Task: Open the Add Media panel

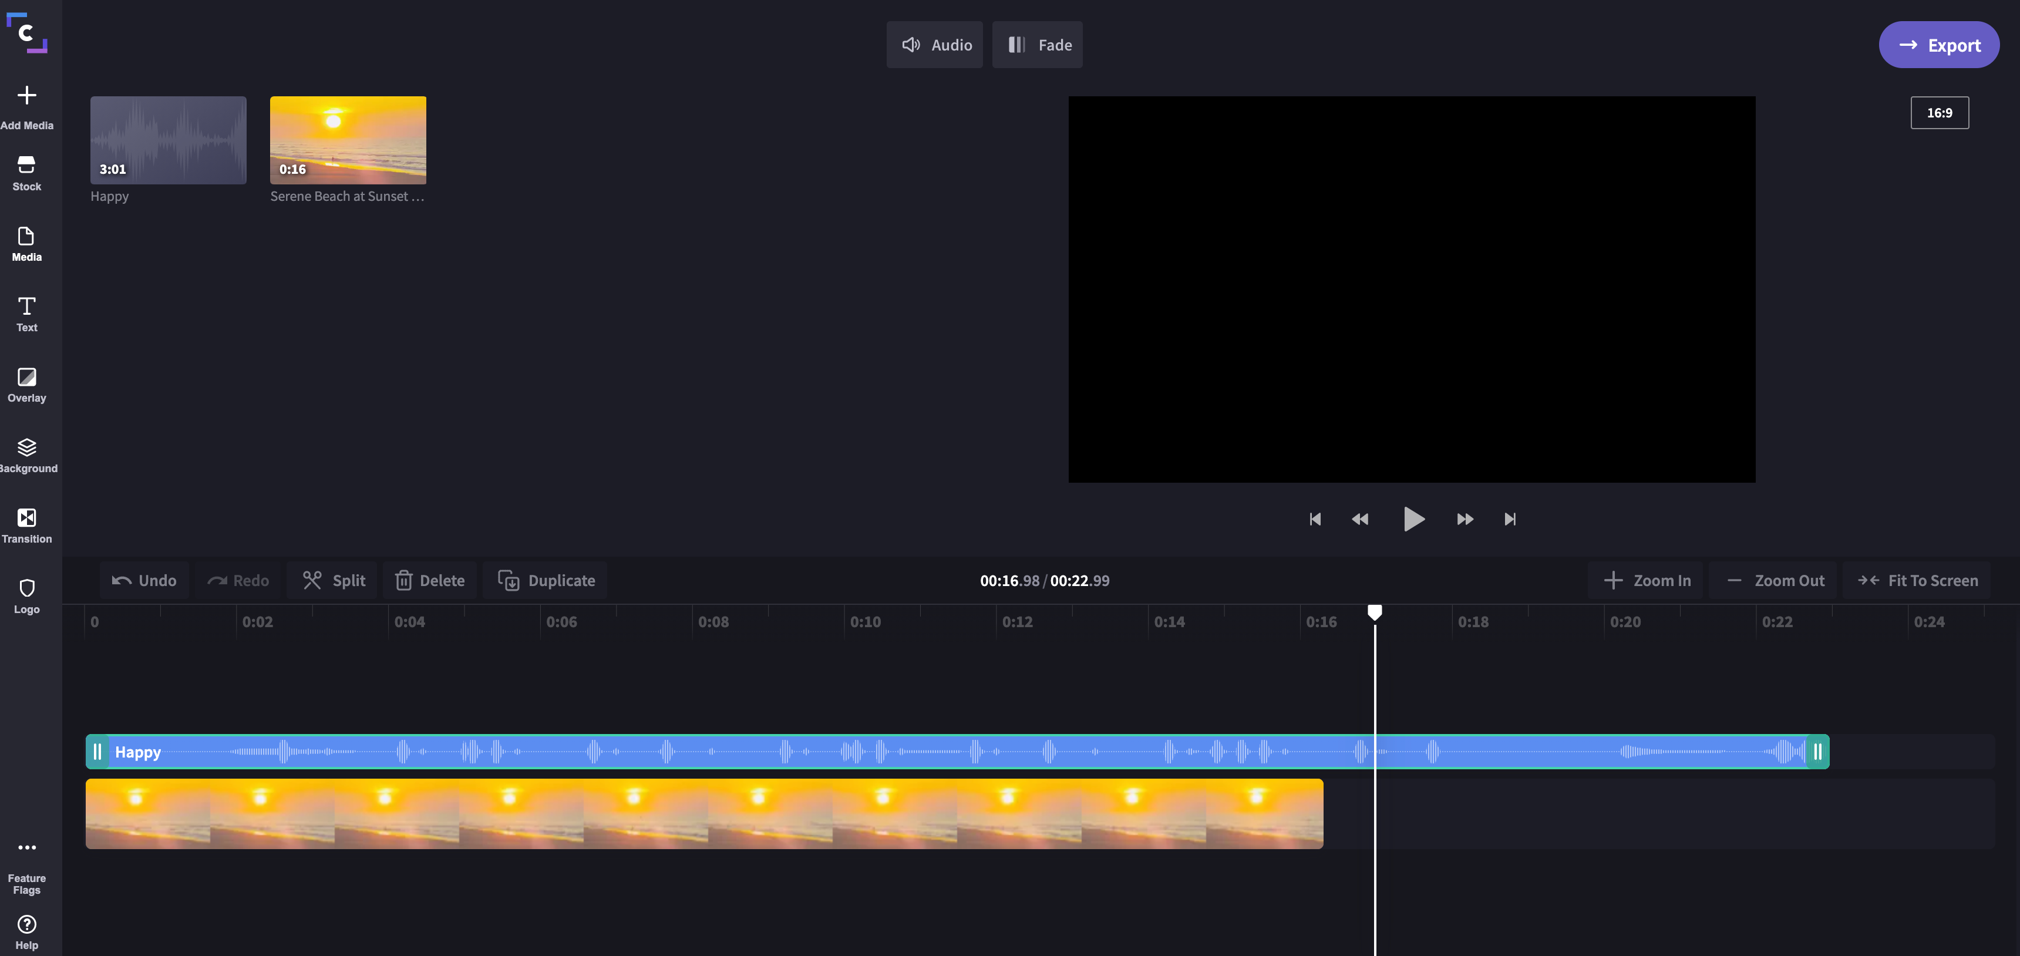Action: (x=26, y=107)
